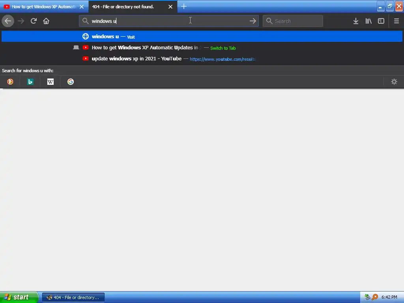Click the 404 - File or directory taskbar button
Viewport: 404px width, 303px height.
tap(73, 297)
